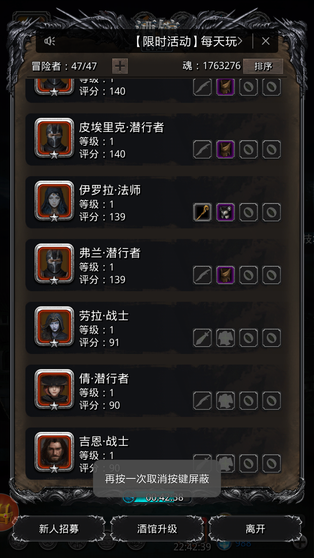The width and height of the screenshot is (314, 558).
Task: View 伊罗拉·法师 portrait
Action: [x=54, y=201]
